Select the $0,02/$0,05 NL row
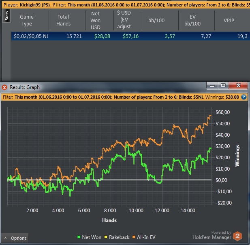The image size is (250, 245). [x=130, y=36]
